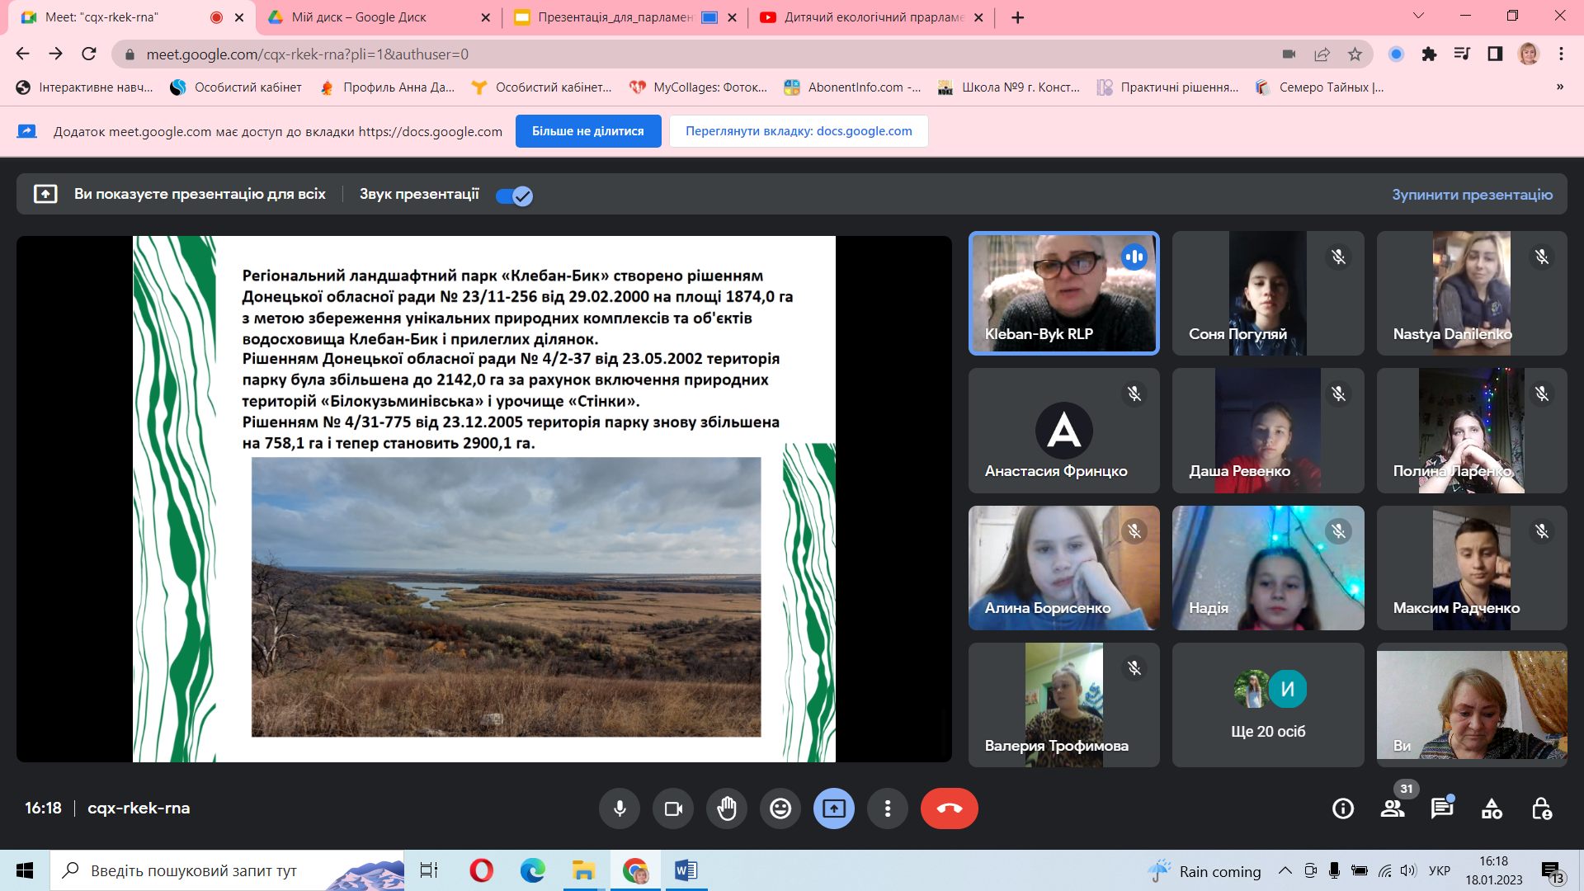Open Chrome profile avatar
This screenshot has height=891, width=1584.
(x=1529, y=54)
